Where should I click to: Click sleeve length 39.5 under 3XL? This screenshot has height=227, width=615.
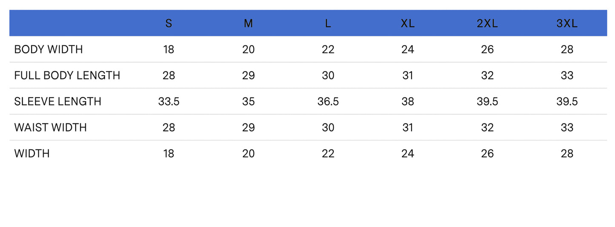pos(567,101)
